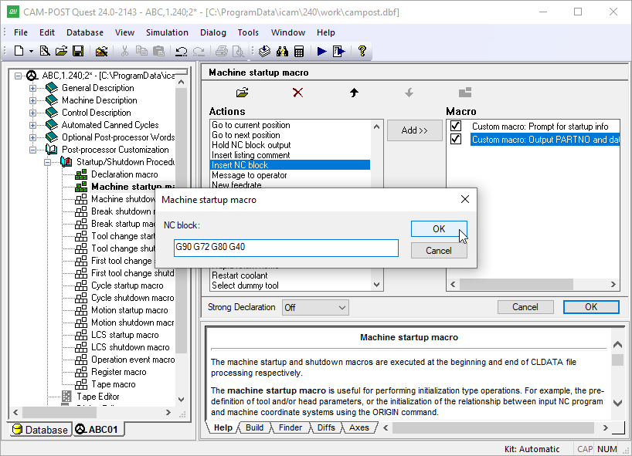This screenshot has height=456, width=632.
Task: Click the Print toolbar icon
Action: coord(221,51)
